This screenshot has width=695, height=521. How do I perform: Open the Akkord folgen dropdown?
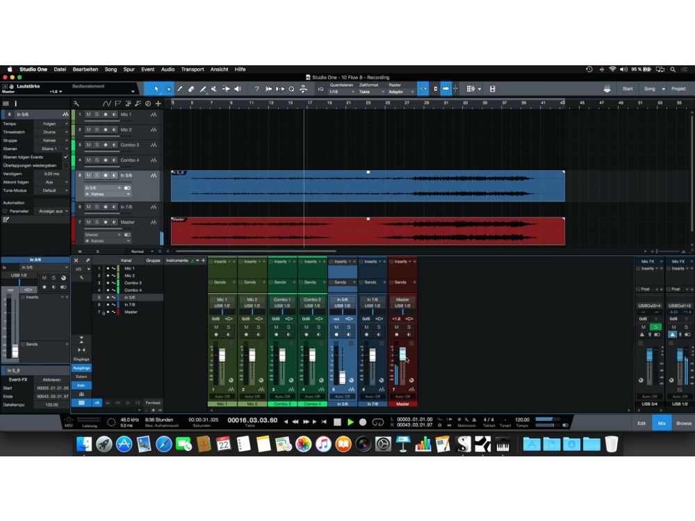53,182
